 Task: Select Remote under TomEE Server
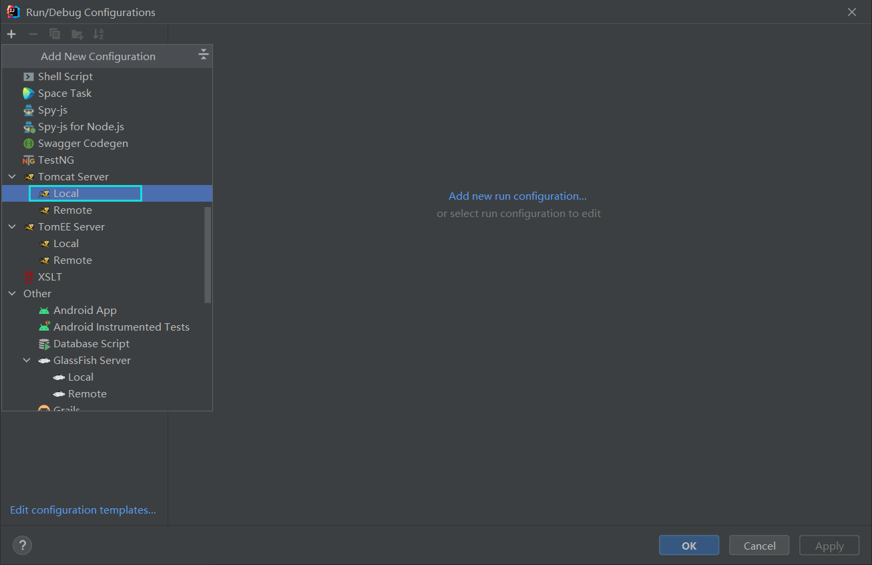[x=107, y=260]
